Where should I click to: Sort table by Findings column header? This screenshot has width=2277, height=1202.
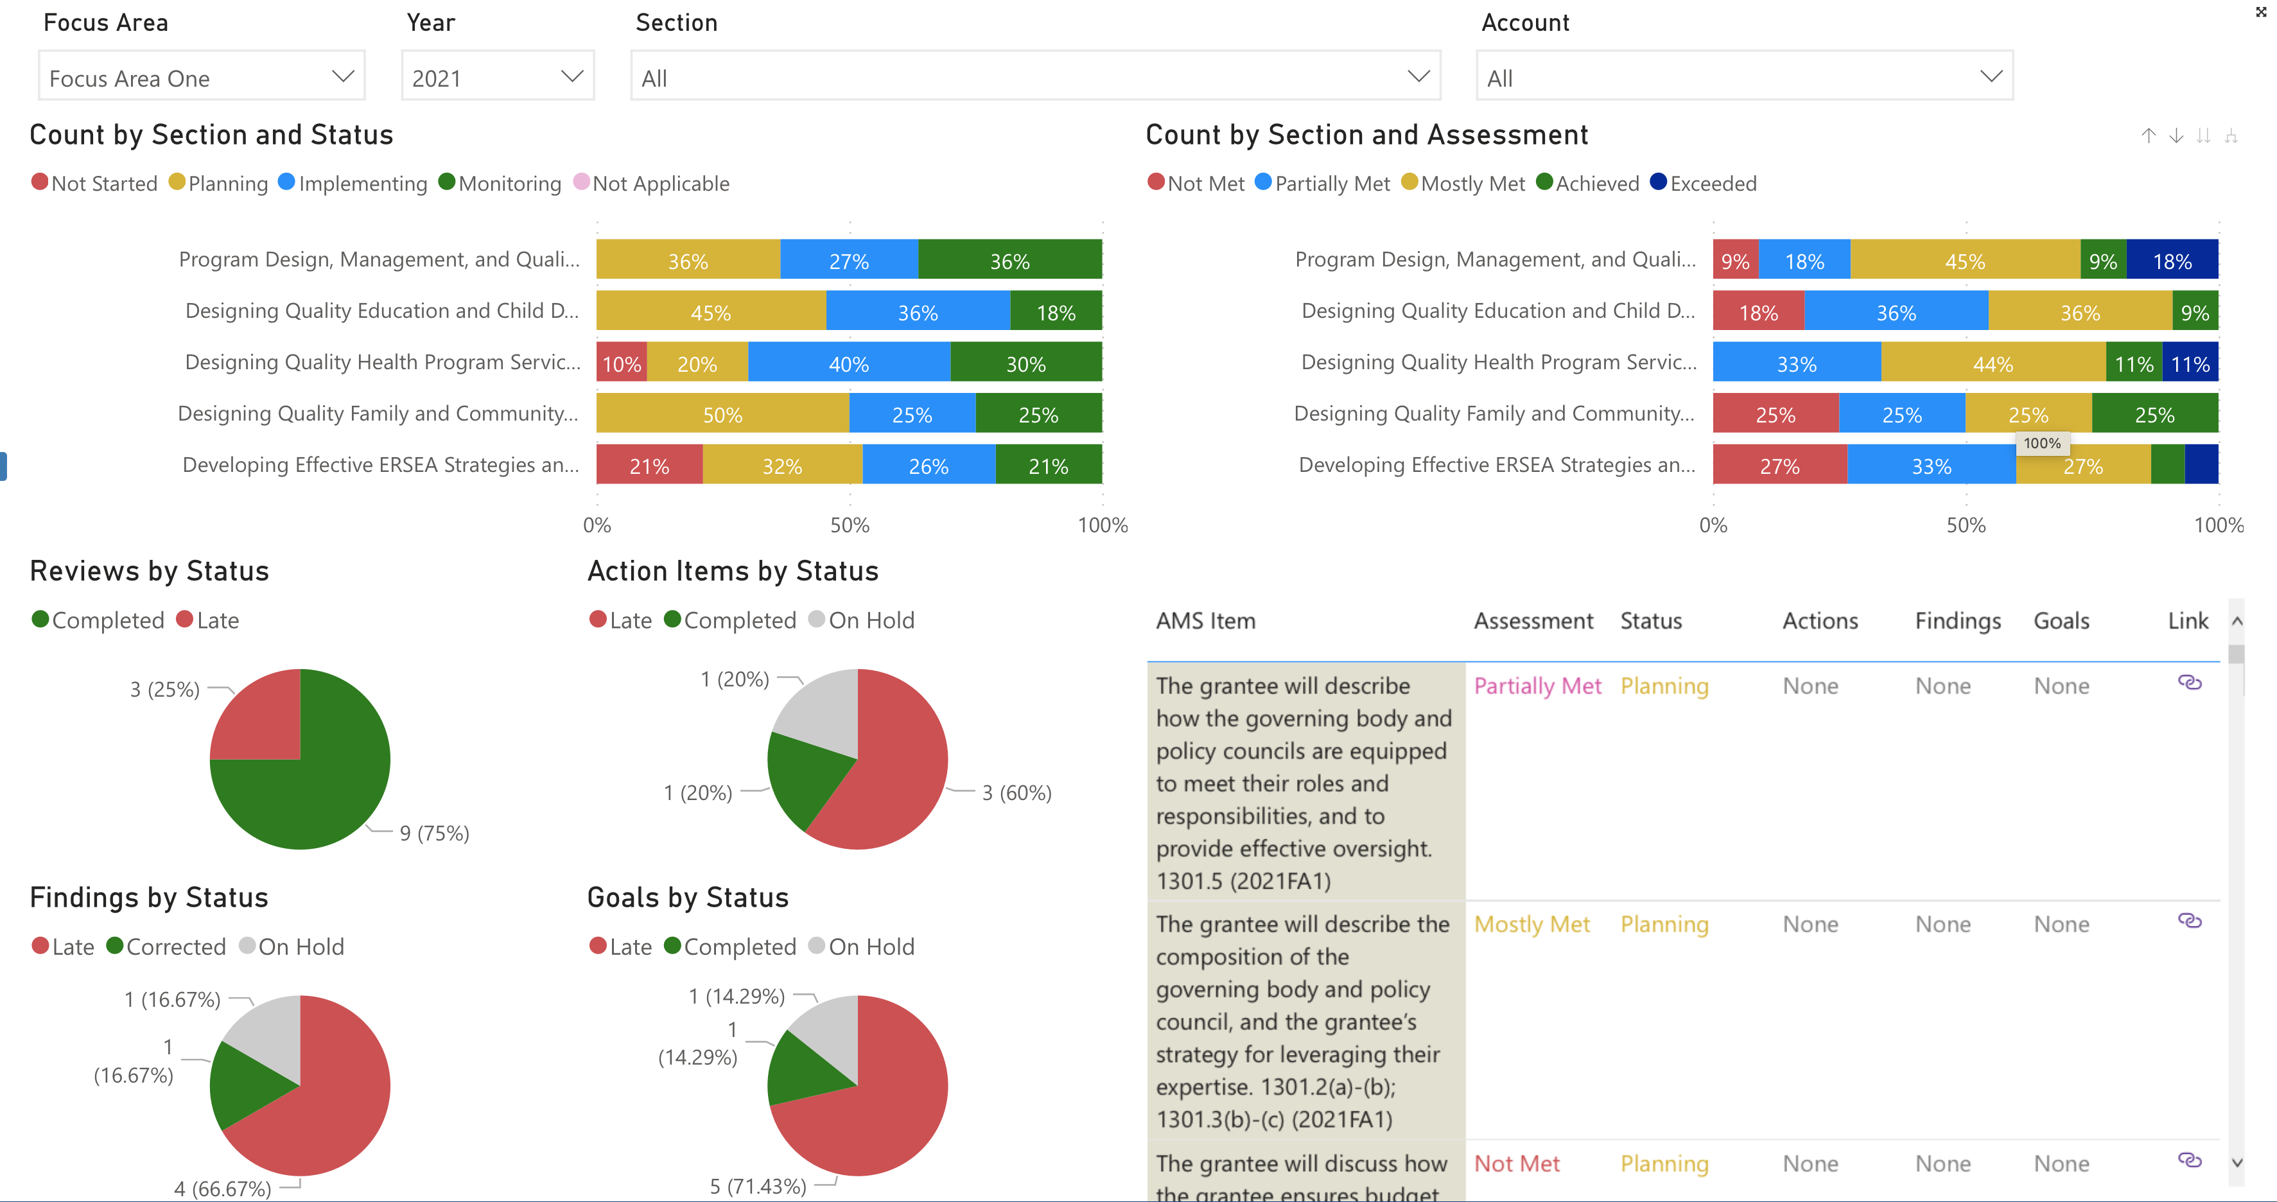[x=1958, y=620]
